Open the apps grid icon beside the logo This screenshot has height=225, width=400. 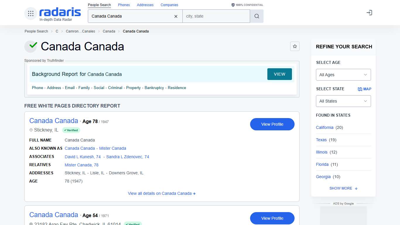(x=30, y=13)
